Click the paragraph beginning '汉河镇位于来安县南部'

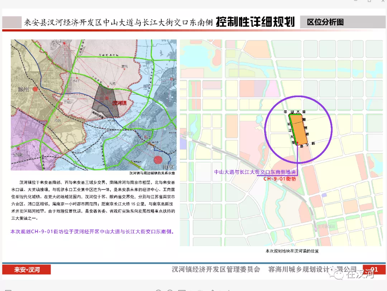(93, 200)
